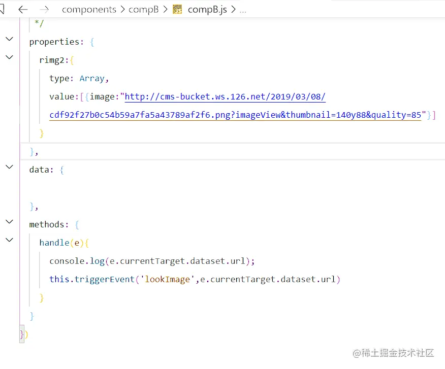
Task: Place cursor in the empty data block
Action: click(102, 188)
